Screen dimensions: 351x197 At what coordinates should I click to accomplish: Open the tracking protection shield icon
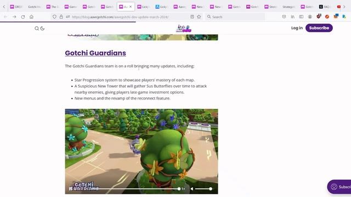coord(54,17)
